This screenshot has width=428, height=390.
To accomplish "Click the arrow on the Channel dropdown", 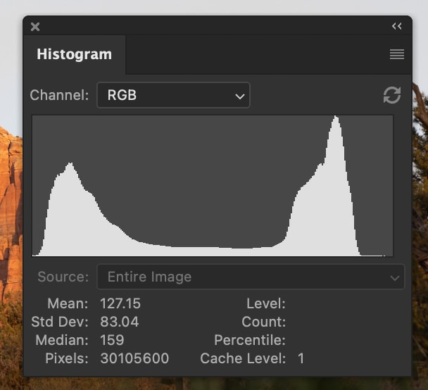I will point(239,96).
